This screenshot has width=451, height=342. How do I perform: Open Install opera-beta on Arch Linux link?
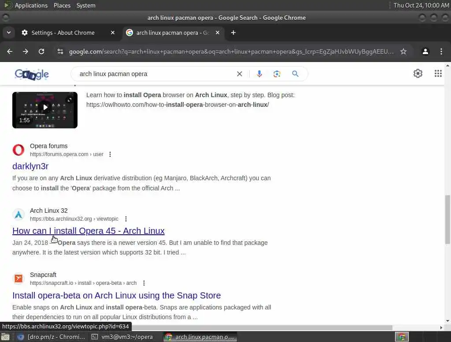[x=116, y=295]
